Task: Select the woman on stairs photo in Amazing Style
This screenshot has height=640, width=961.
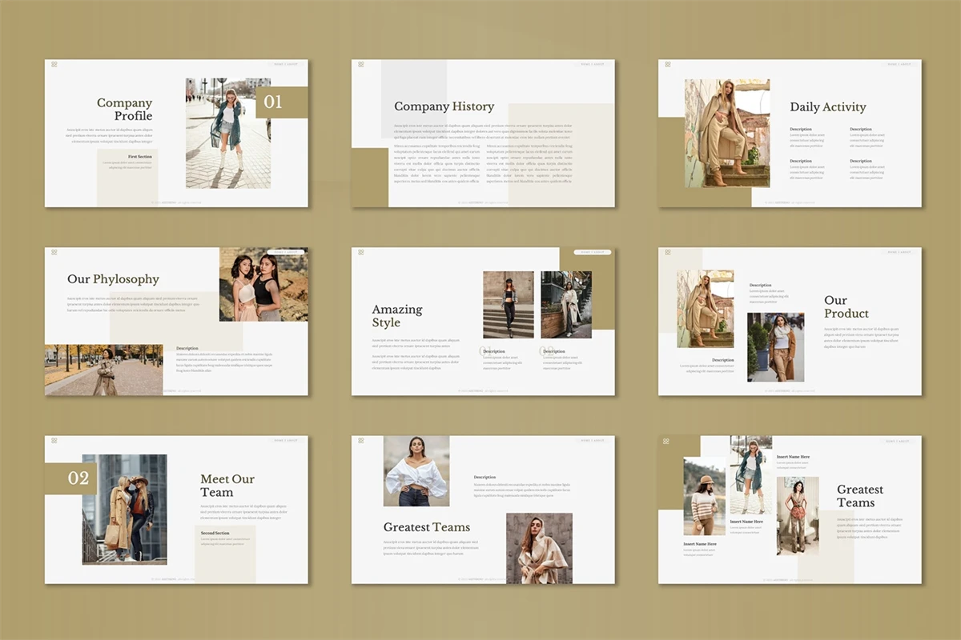Action: 508,304
